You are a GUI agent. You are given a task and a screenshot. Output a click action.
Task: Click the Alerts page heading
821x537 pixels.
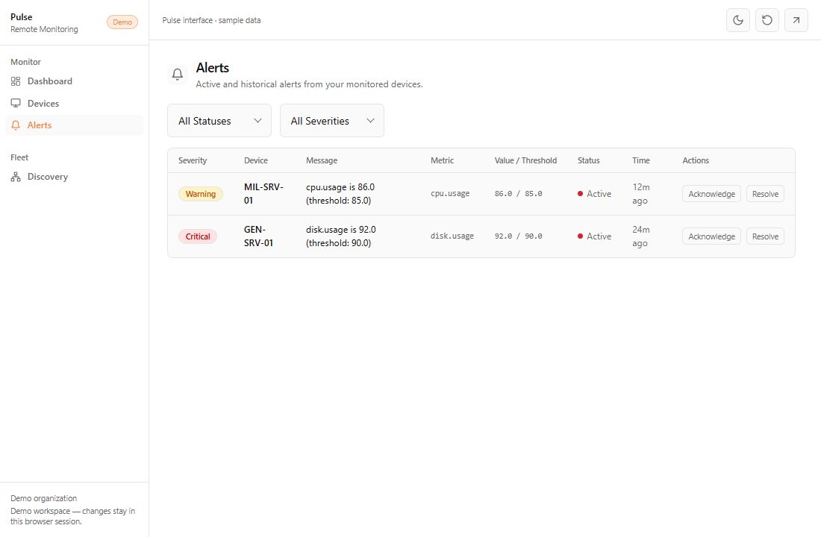coord(212,68)
